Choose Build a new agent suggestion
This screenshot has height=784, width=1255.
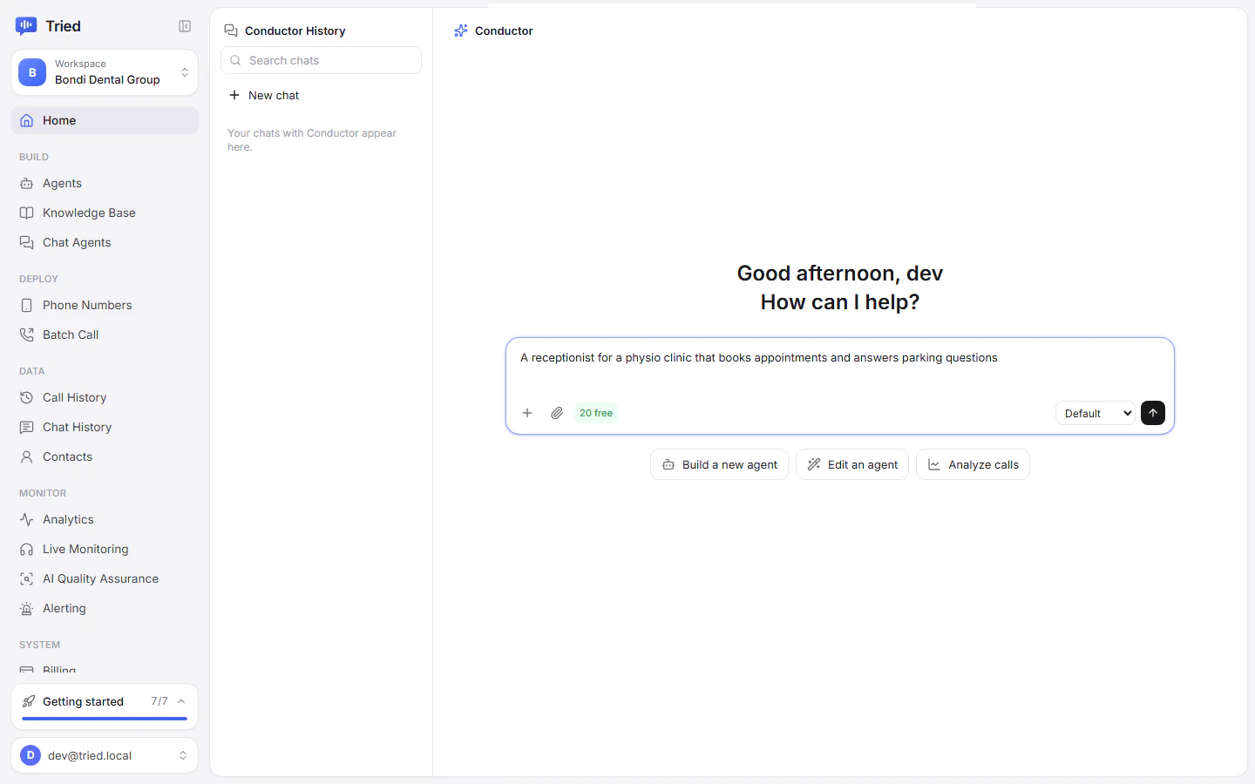click(719, 464)
